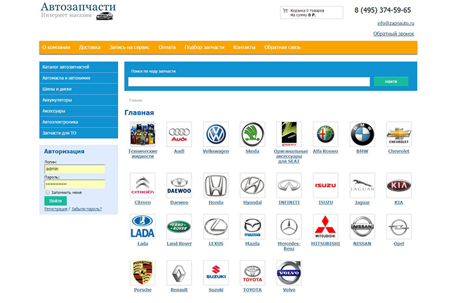
Task: Open the Главная breadcrumb
Action: (135, 100)
